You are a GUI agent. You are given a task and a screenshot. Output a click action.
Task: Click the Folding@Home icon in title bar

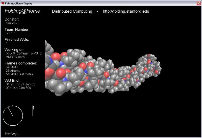click(3, 3)
